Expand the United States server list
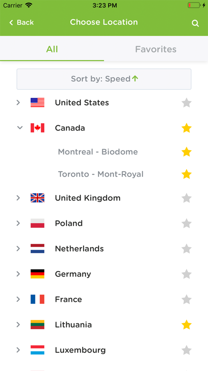Viewport: 208px width, 371px height. tap(18, 103)
